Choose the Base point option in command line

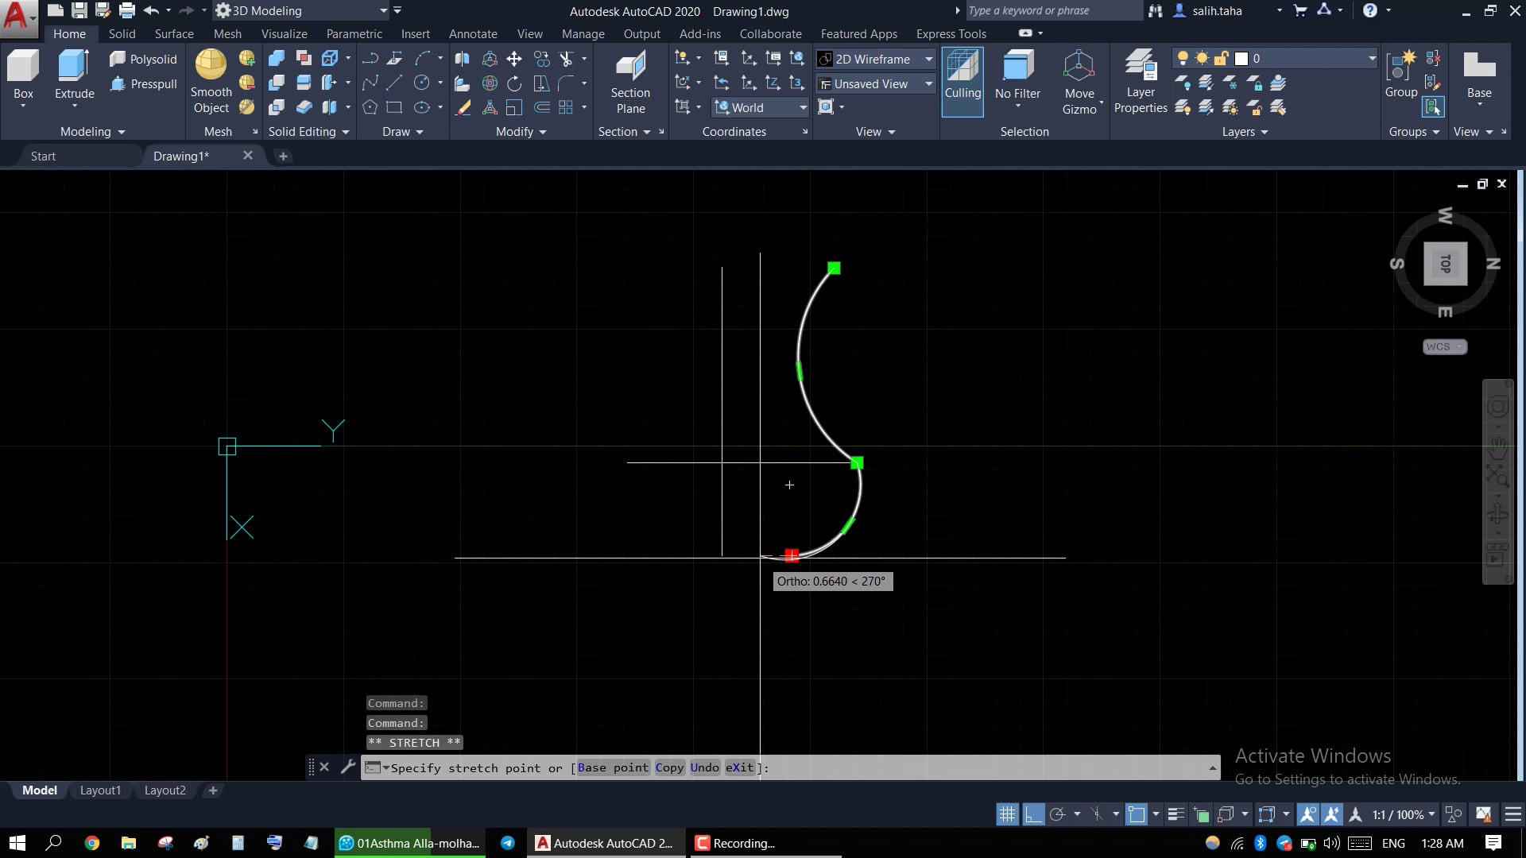pyautogui.click(x=611, y=767)
